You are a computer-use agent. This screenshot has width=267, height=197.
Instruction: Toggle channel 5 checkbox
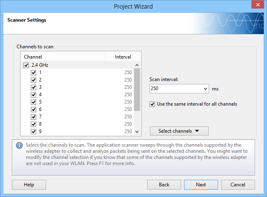tap(34, 102)
